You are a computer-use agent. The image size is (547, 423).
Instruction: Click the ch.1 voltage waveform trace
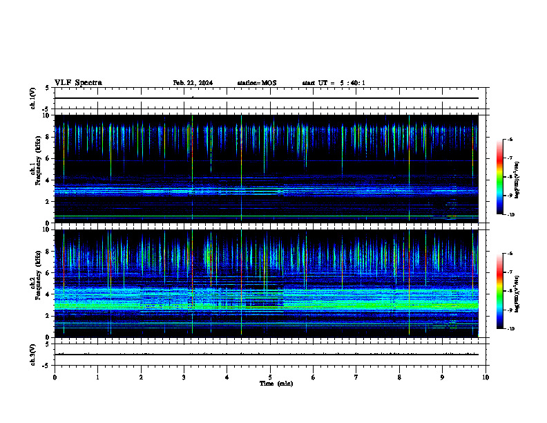266,98
